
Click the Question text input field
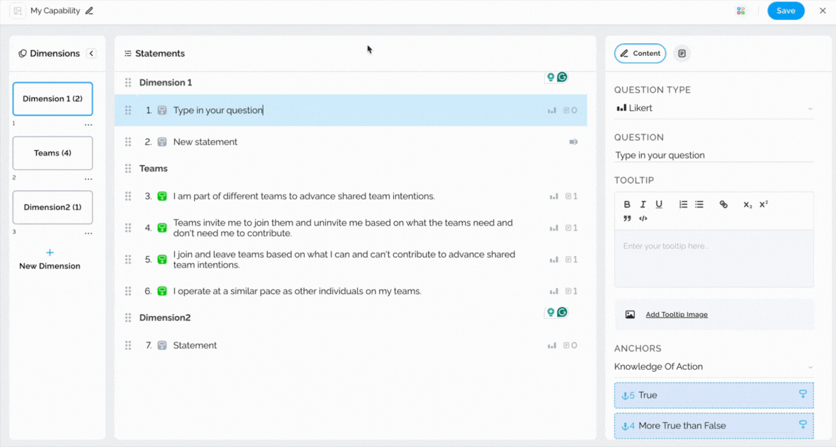pos(713,156)
